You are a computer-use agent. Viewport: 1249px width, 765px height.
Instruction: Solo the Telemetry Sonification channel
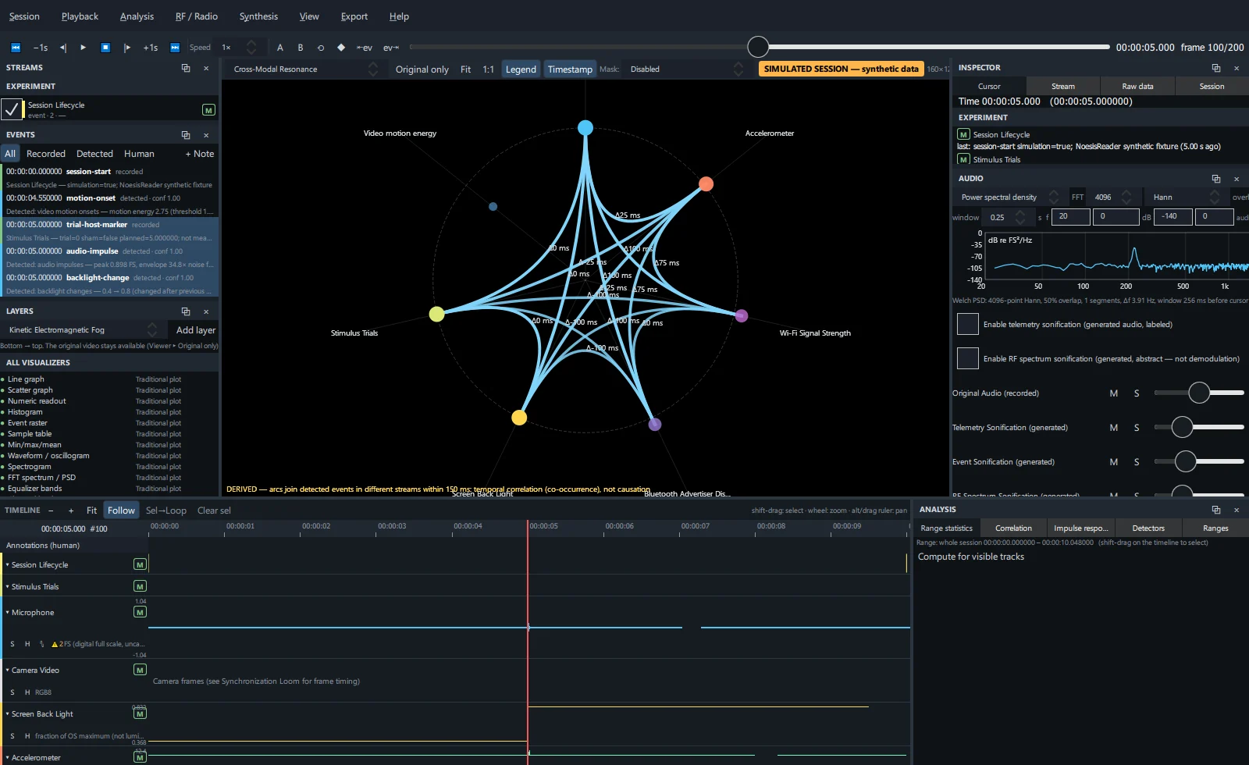[x=1137, y=428]
